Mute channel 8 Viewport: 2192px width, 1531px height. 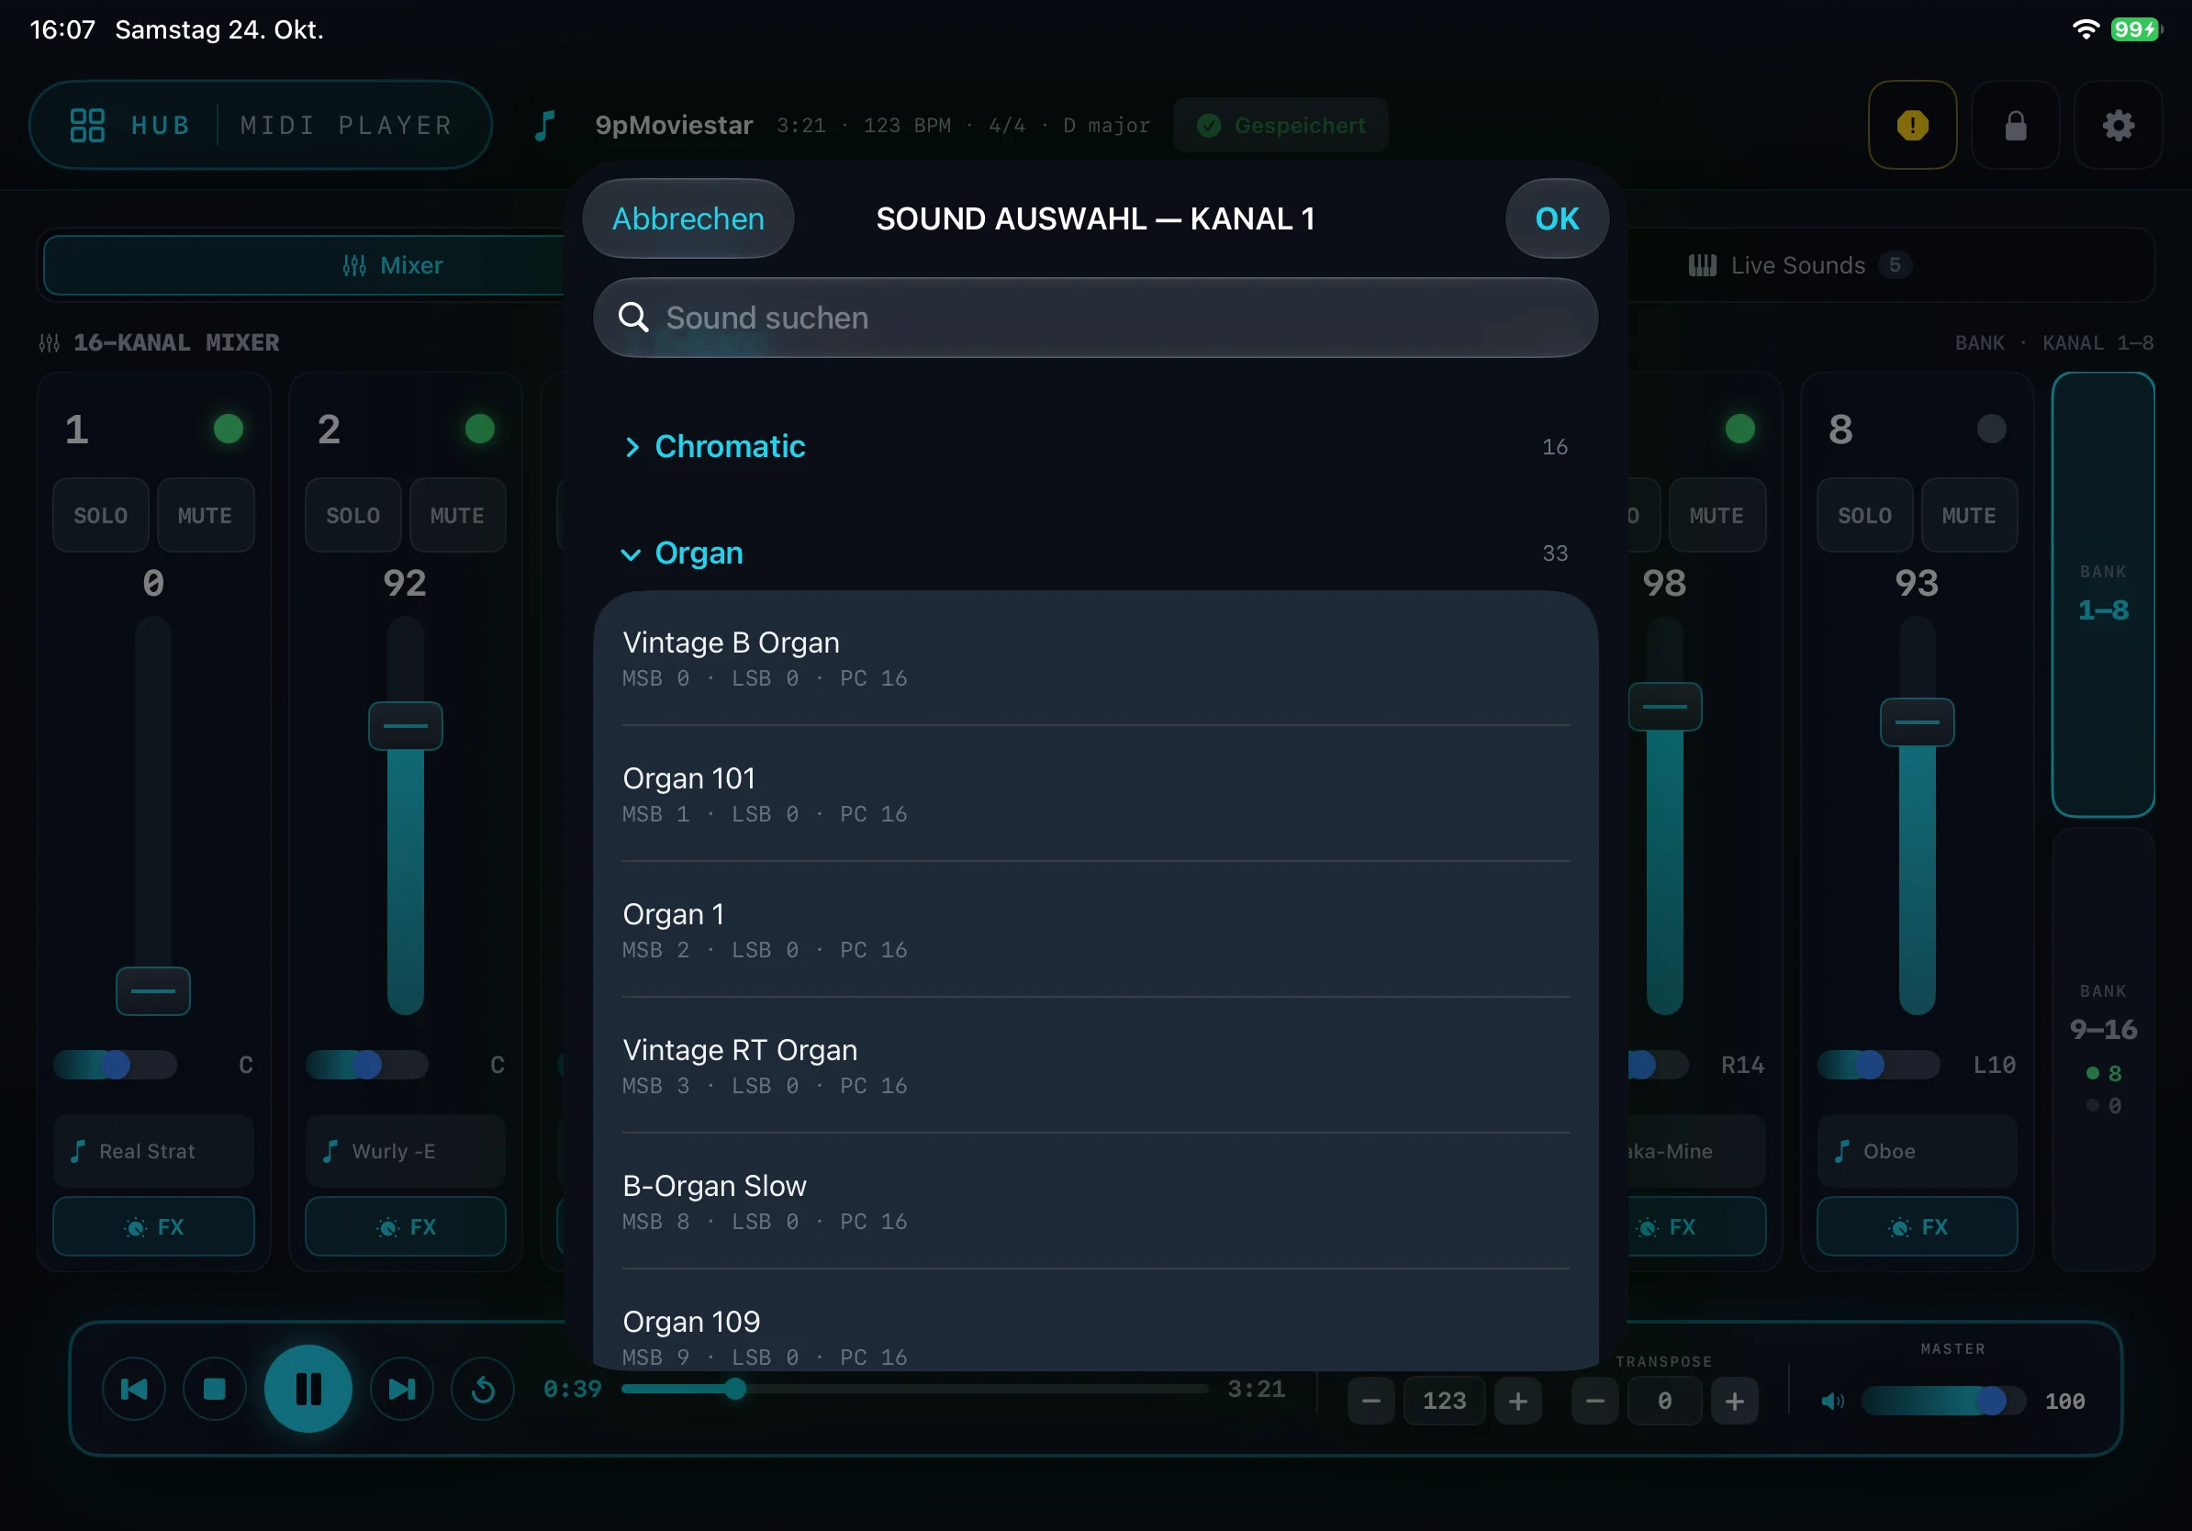click(1969, 516)
